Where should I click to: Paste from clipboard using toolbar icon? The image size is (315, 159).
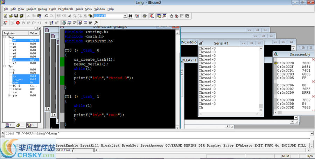pos(39,16)
